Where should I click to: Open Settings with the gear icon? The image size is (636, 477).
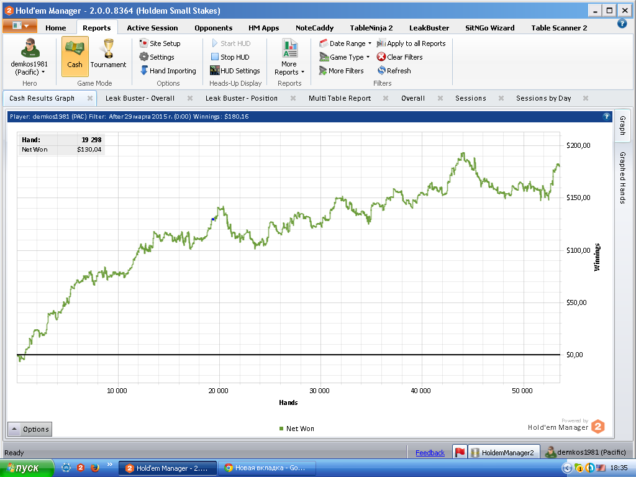157,57
